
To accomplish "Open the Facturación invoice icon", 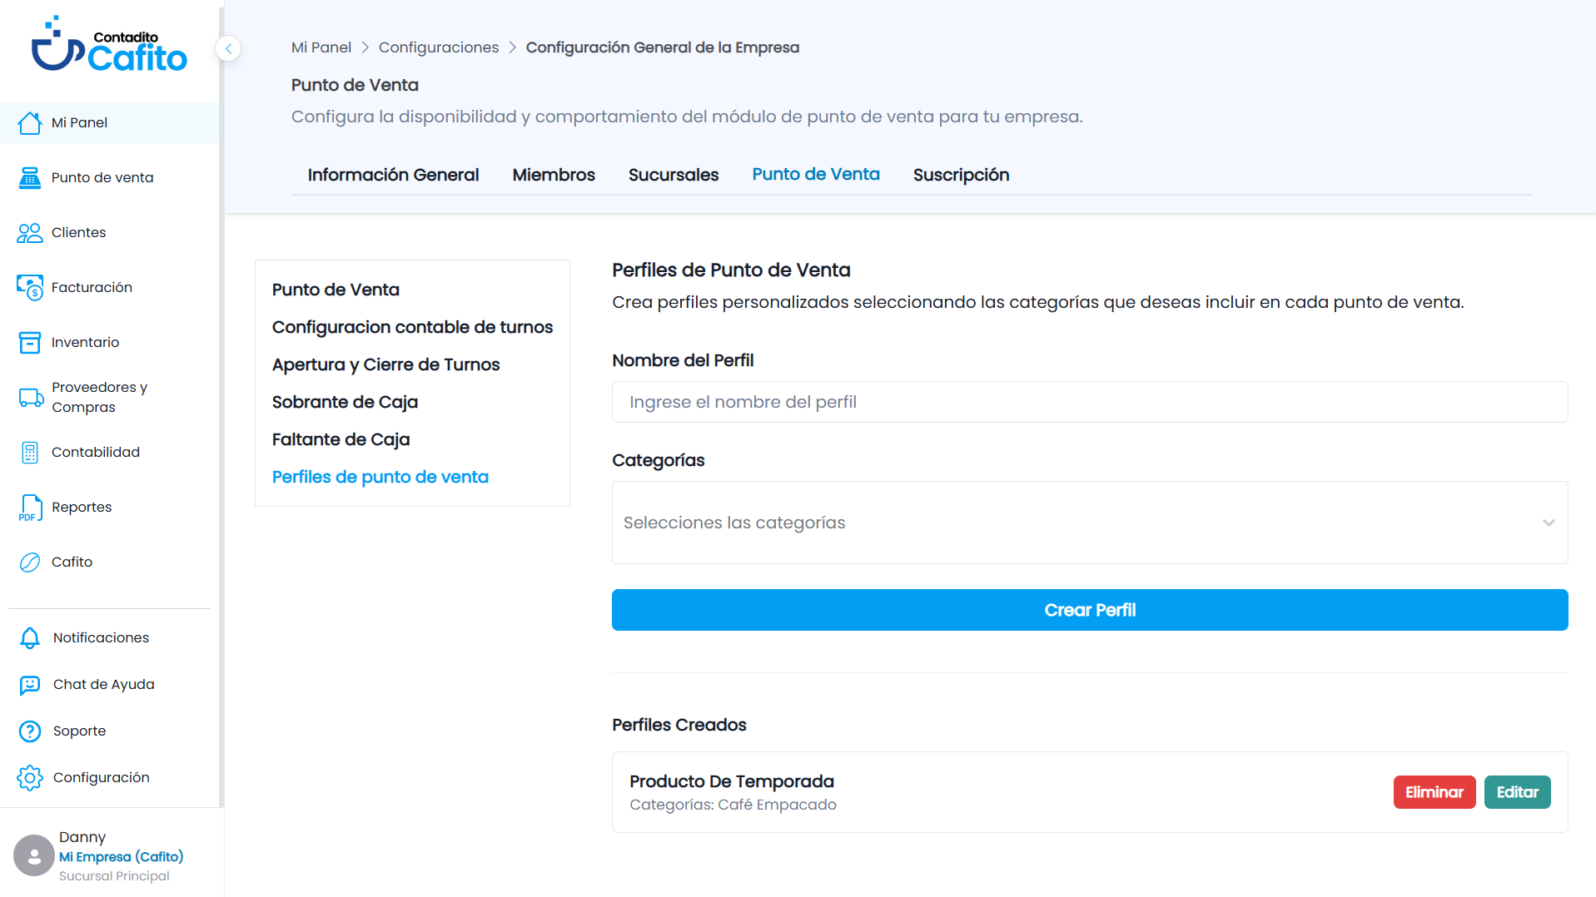I will tap(30, 288).
